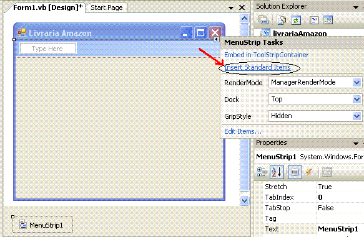364x237 pixels.
Task: Switch to the Start Page tab
Action: coord(107,7)
